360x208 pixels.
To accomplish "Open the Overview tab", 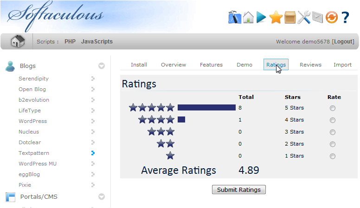I will pos(174,65).
